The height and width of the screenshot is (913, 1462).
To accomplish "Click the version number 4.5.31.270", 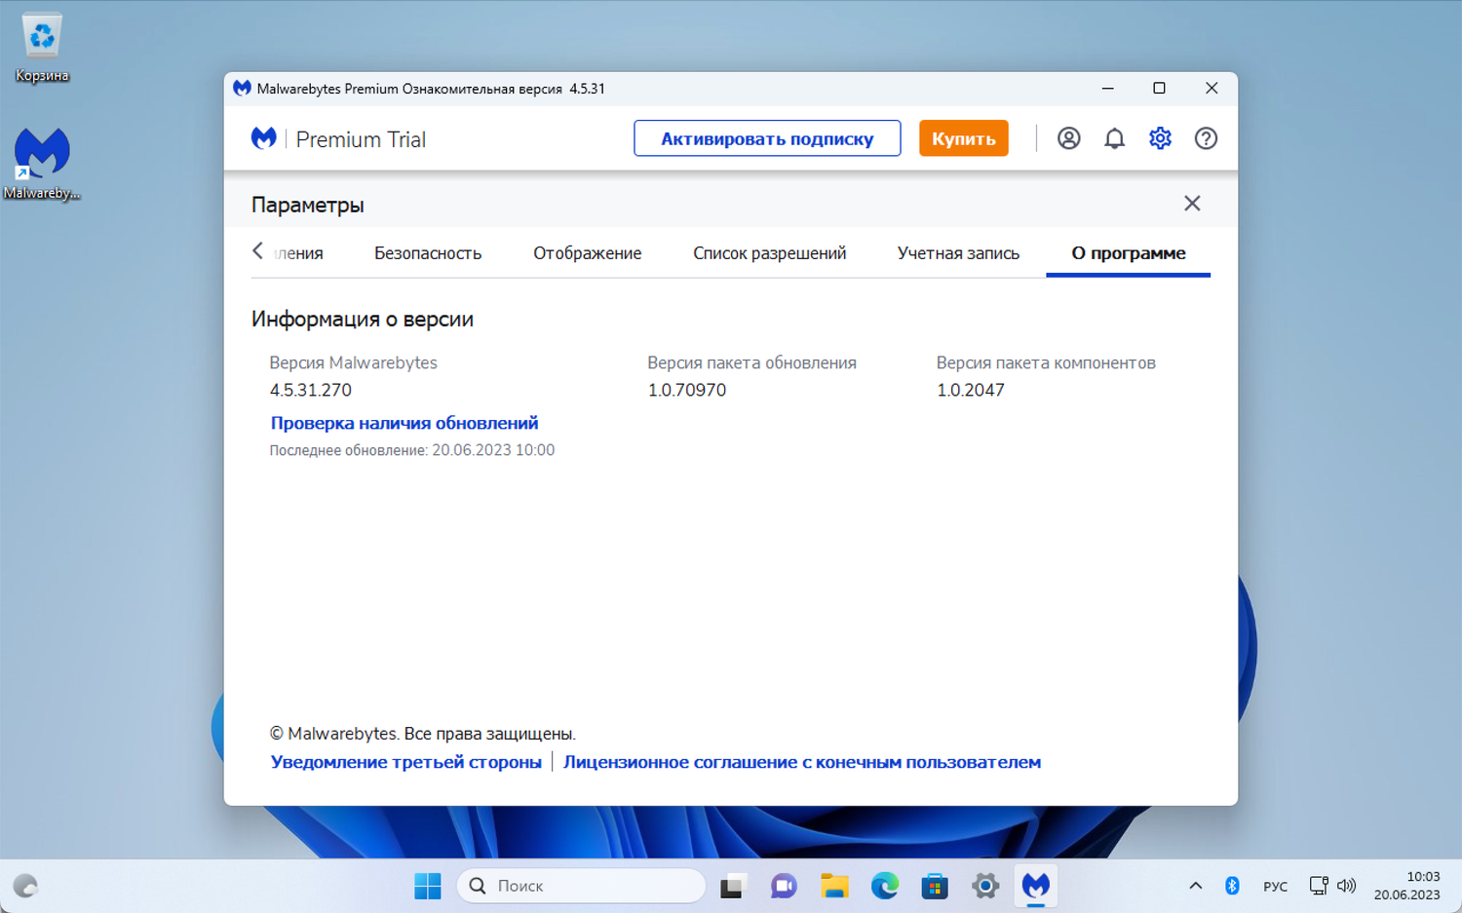I will click(x=311, y=390).
